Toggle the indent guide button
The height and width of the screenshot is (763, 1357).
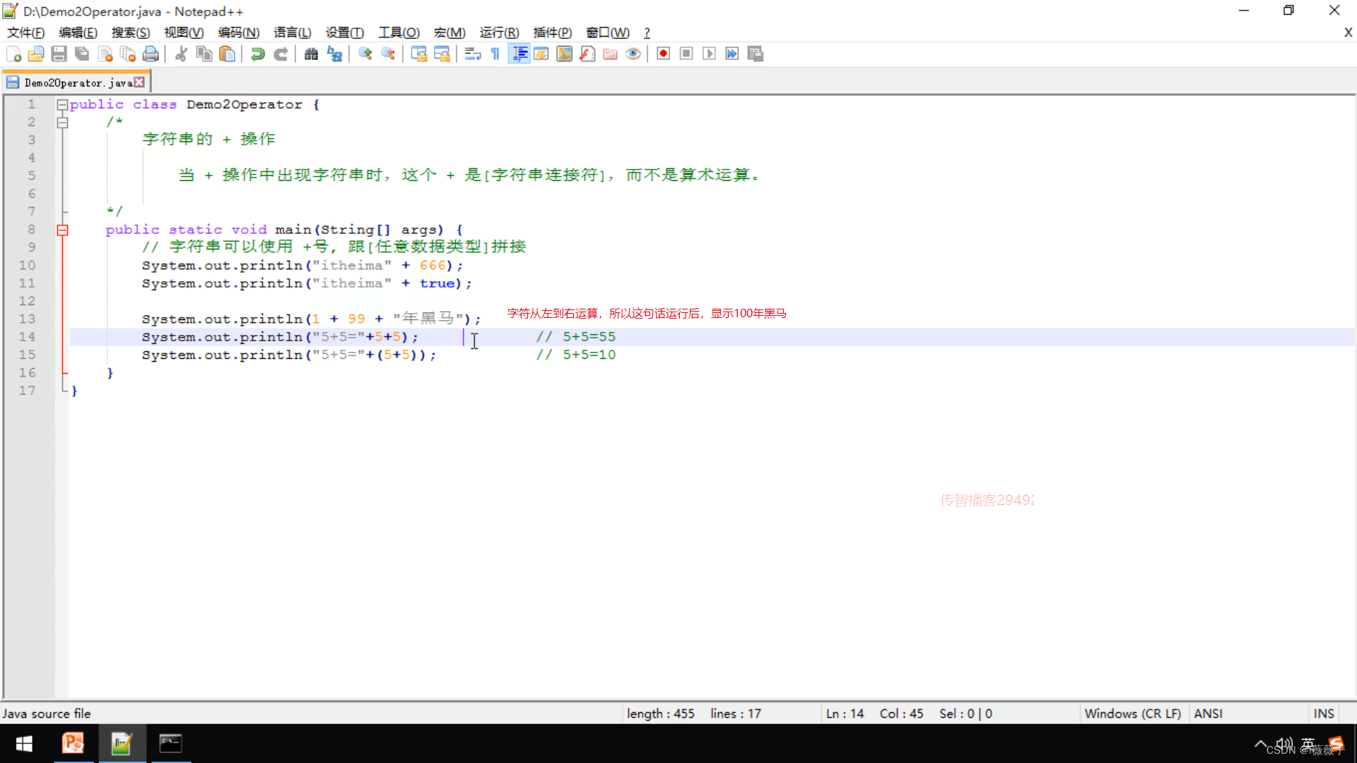519,54
